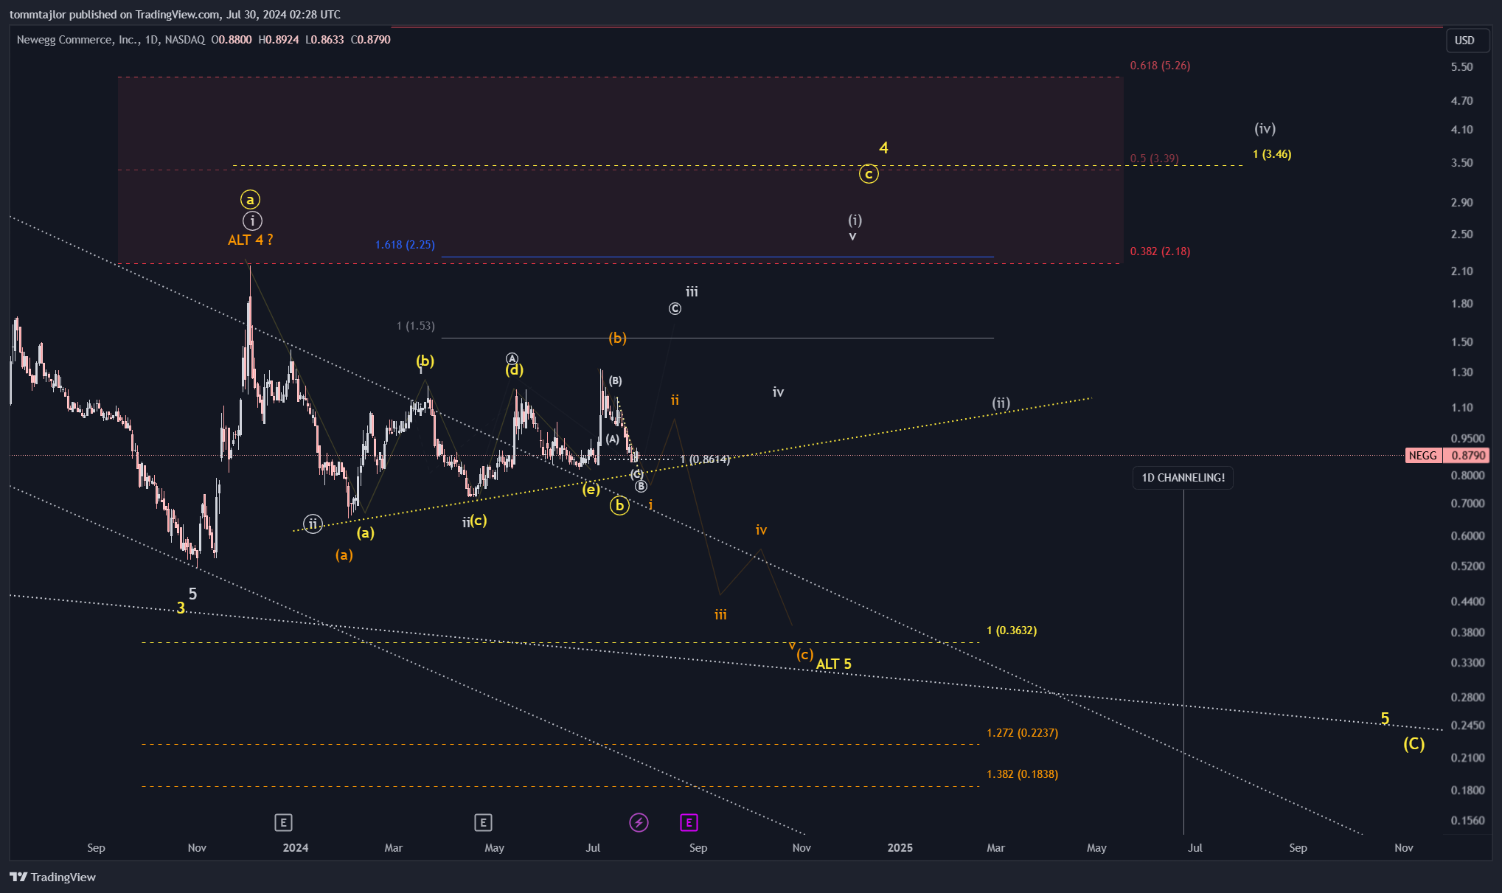This screenshot has width=1502, height=893.
Task: Click the yellow (d) wave label
Action: click(514, 370)
